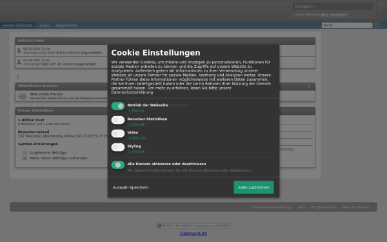387x242 pixels.
Task: Open ritusahgal profile link in Activity Feed
Action: tap(32, 64)
